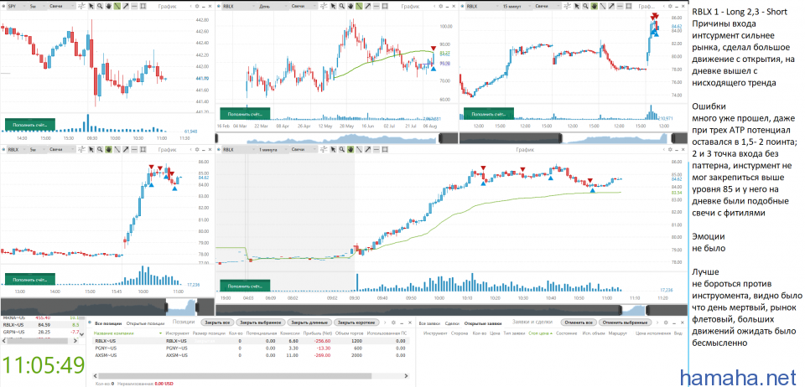
Task: Select the horizontal line tool in SPY 5m chart
Action: 134,6
